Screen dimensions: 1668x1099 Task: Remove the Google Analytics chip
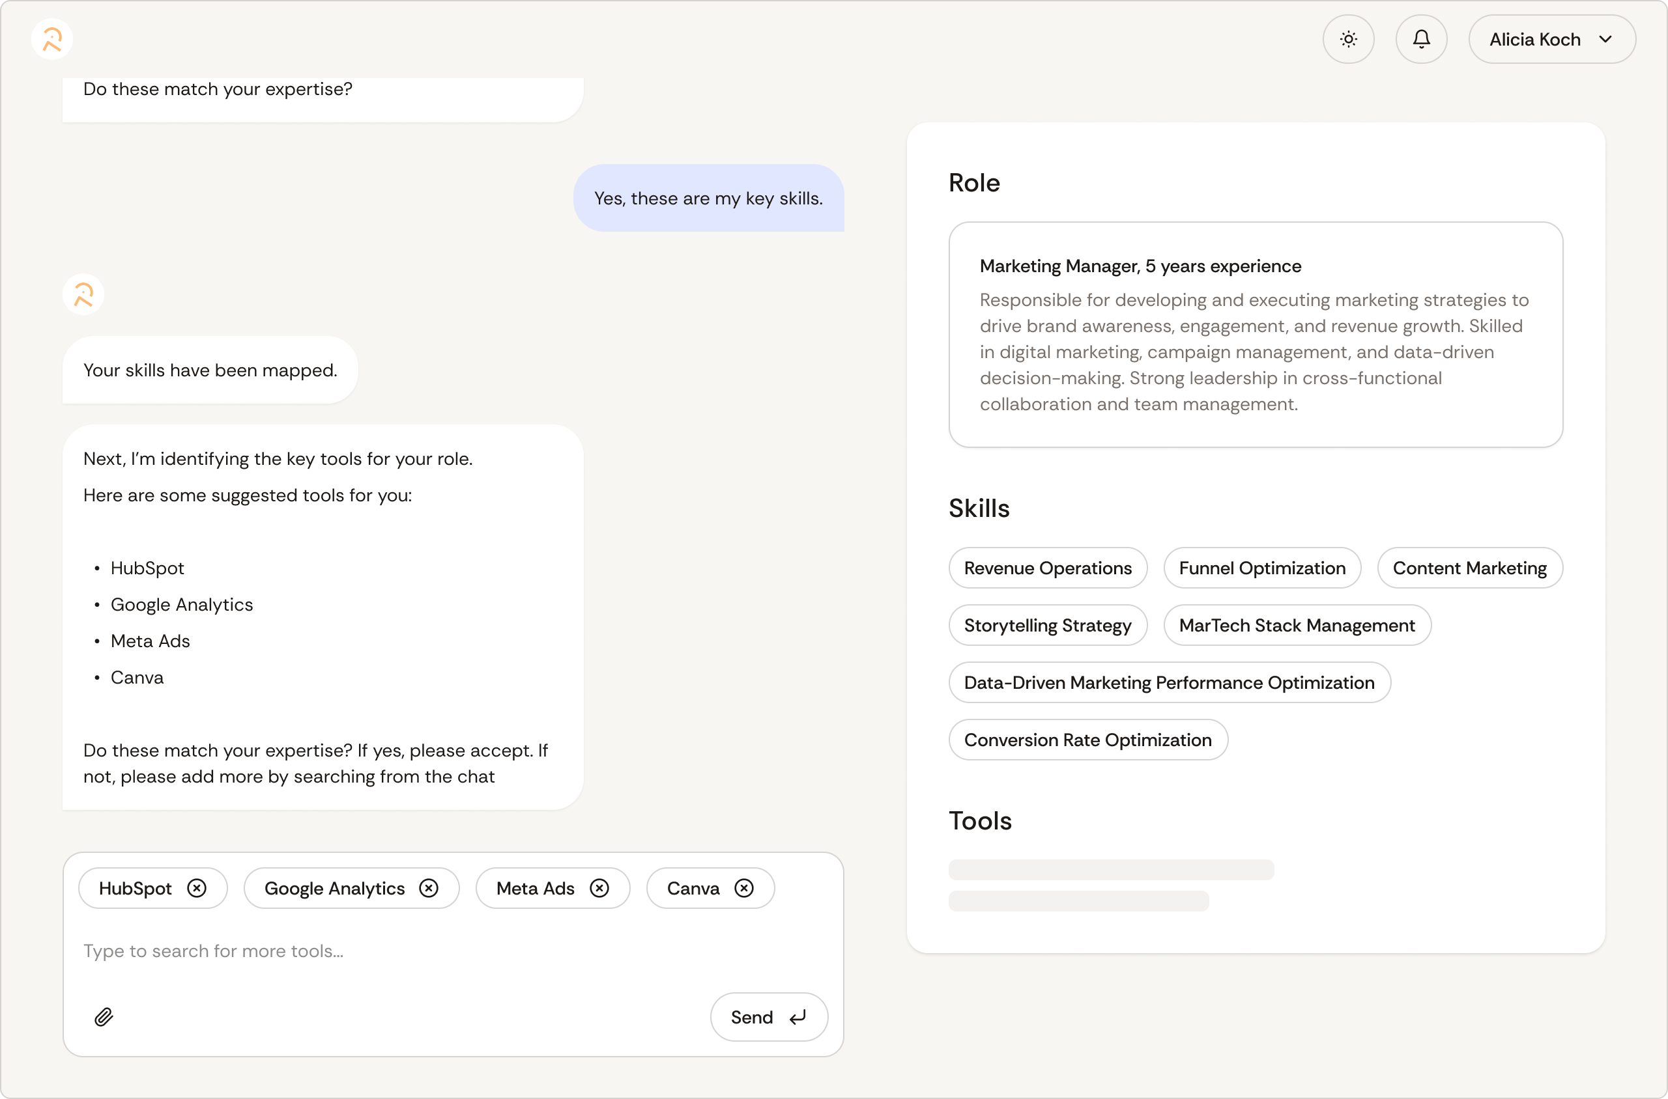coord(429,888)
